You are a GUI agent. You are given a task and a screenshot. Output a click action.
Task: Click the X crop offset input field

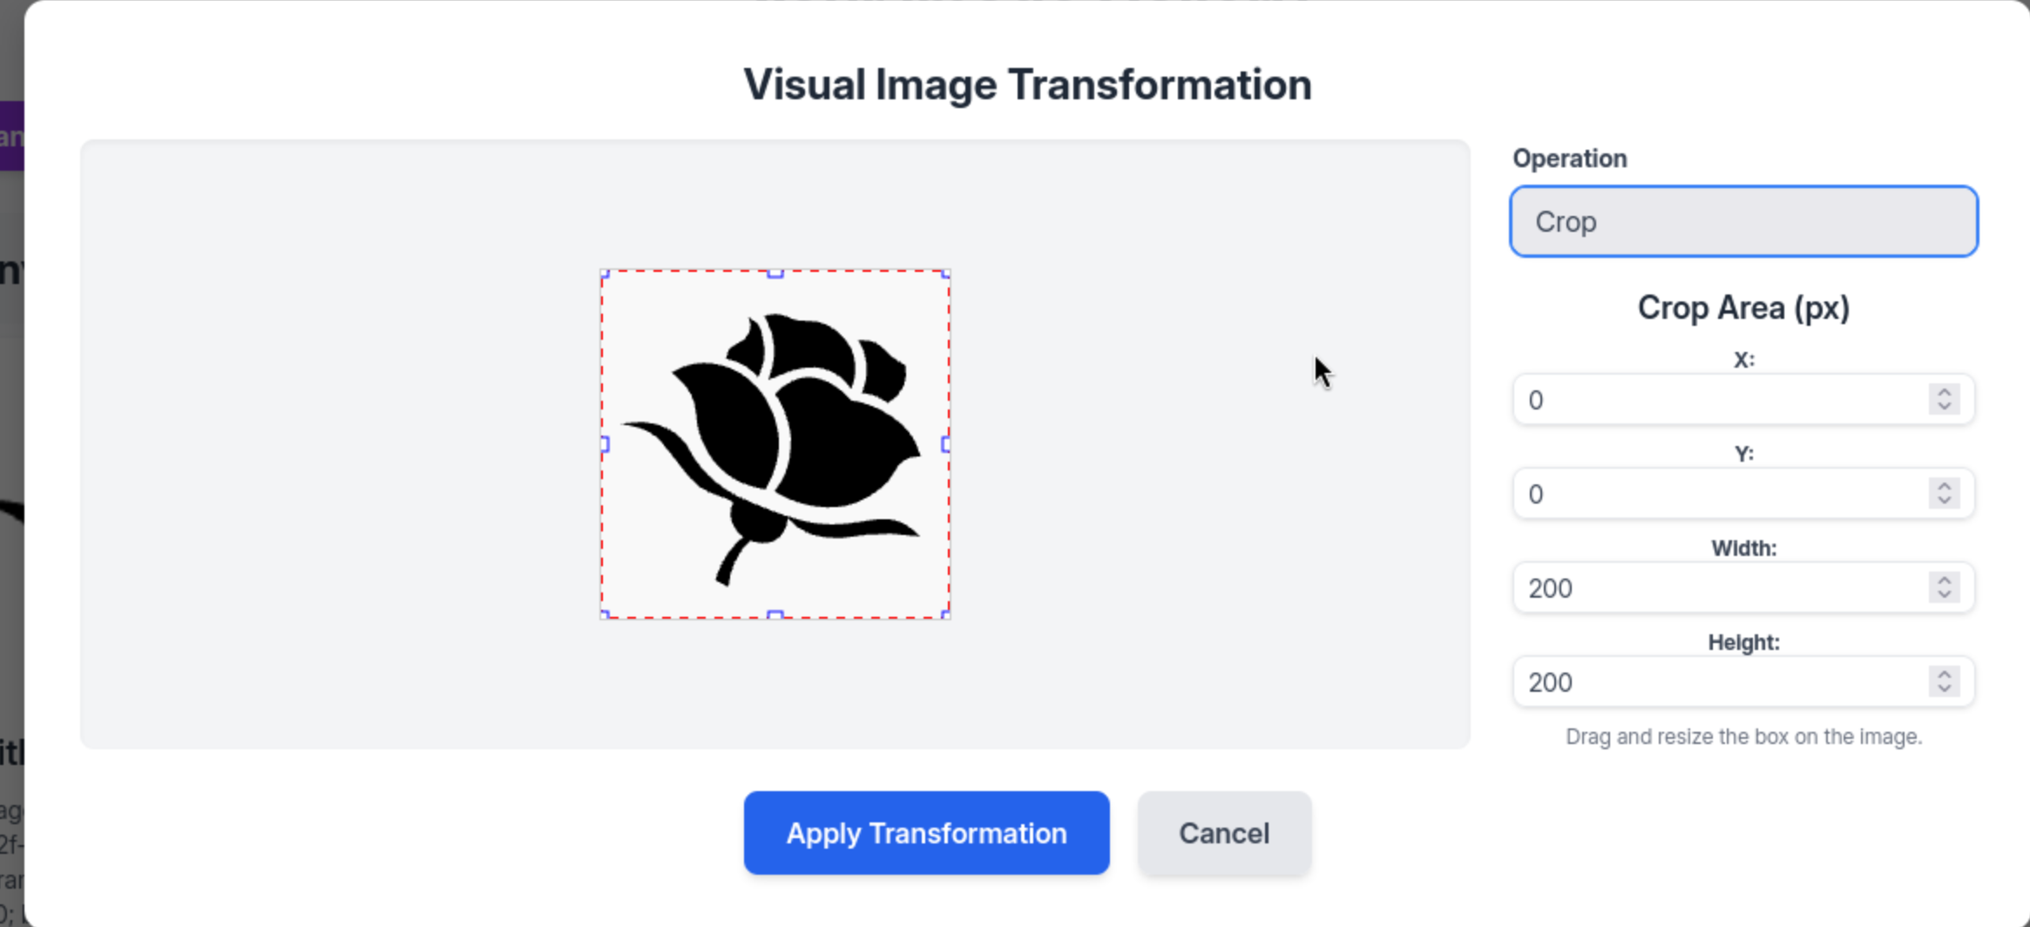(x=1716, y=400)
